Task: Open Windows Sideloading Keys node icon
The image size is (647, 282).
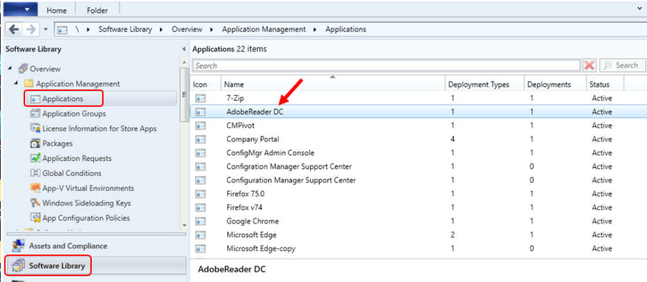Action: (x=35, y=203)
